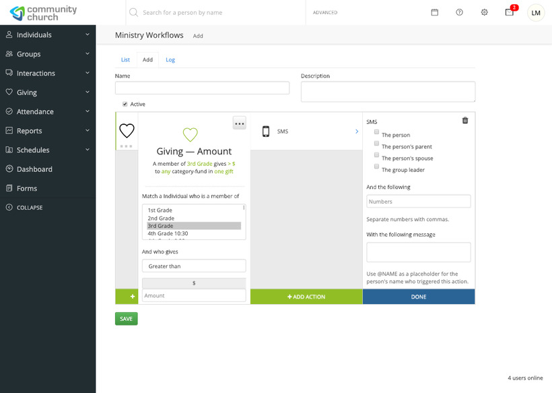This screenshot has height=393, width=552.
Task: Open the 'Greater than' comparison dropdown
Action: (x=193, y=266)
